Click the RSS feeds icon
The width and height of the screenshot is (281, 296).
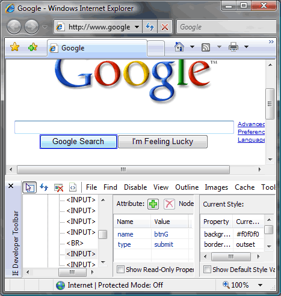206,47
